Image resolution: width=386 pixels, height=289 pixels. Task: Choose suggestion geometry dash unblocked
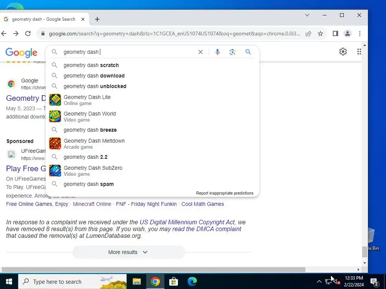(x=152, y=86)
